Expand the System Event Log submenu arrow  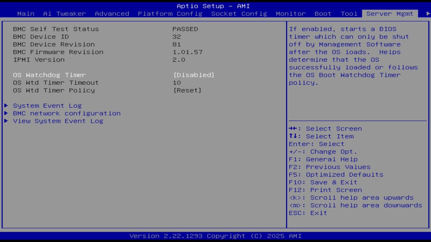[x=6, y=105]
